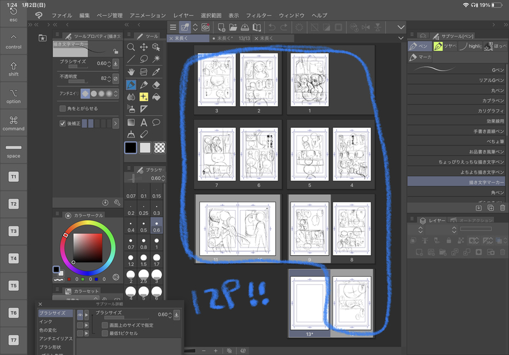Expand command bar overflow chevron
Image resolution: width=509 pixels, height=355 pixels.
coord(401,27)
